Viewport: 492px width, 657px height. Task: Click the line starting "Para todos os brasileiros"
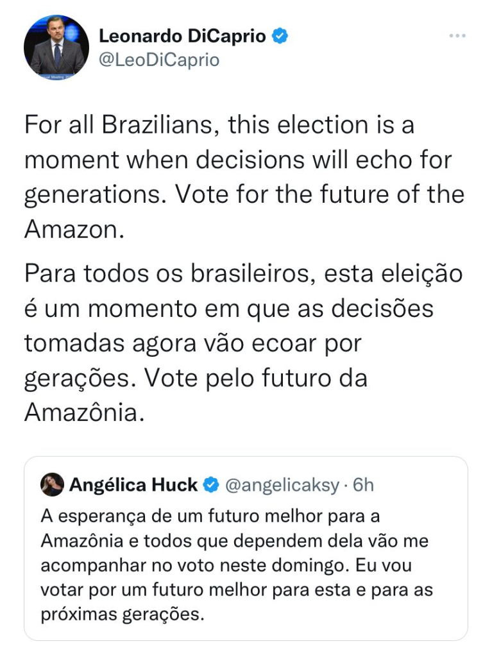(x=243, y=274)
